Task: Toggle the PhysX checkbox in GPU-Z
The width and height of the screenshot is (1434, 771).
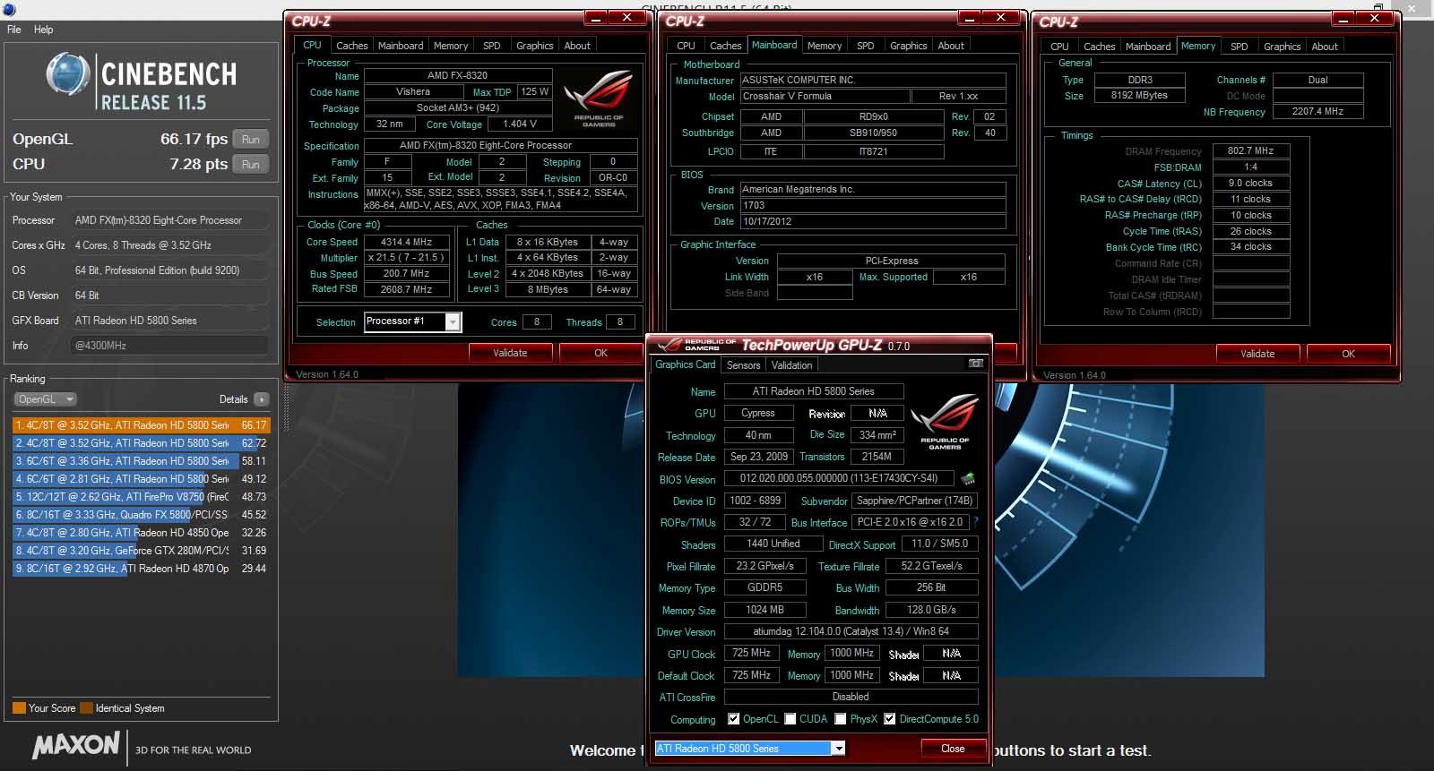Action: [x=841, y=719]
